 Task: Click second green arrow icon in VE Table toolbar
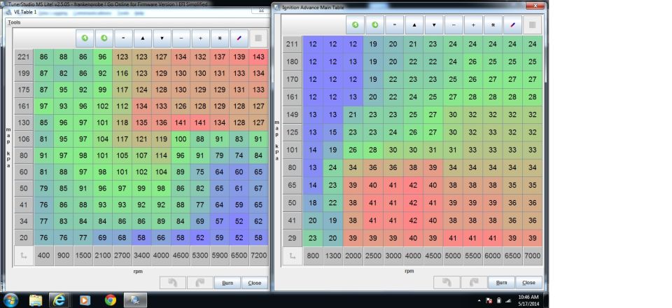104,38
